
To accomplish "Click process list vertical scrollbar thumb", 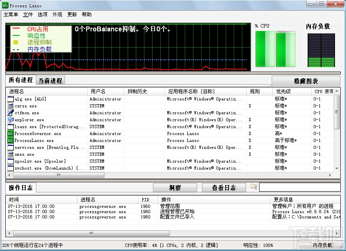I will point(337,112).
